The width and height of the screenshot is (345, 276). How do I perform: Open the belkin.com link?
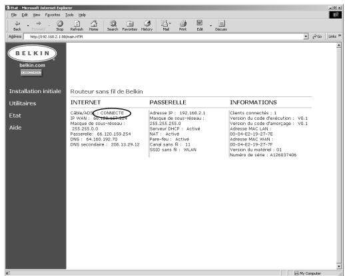(32, 65)
